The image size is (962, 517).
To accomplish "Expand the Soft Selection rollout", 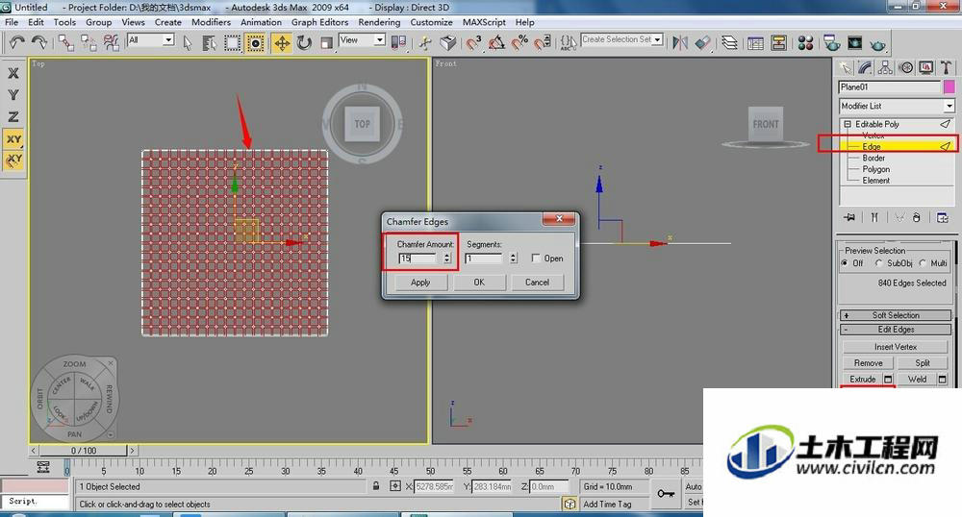I will (896, 315).
